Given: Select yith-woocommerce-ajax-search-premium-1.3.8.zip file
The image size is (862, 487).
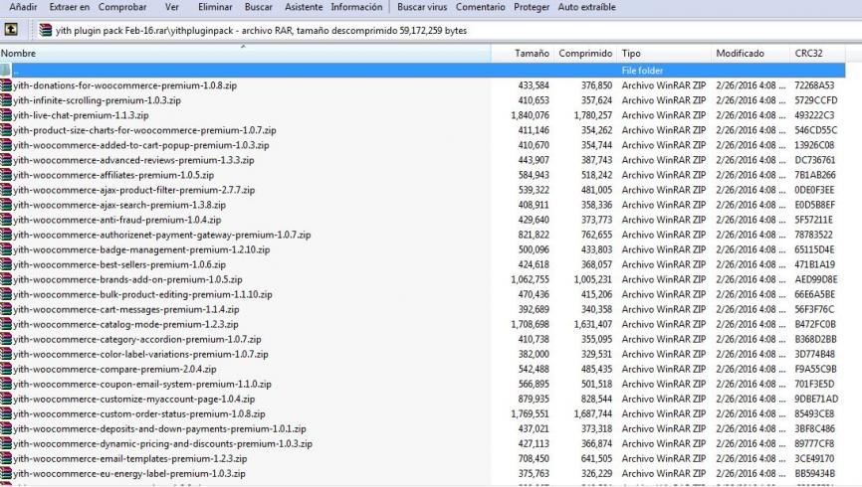Looking at the screenshot, I should (119, 205).
